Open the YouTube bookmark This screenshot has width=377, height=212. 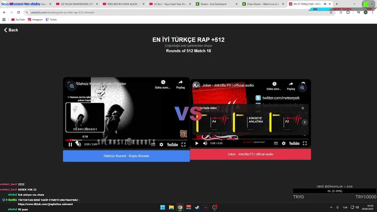tap(18, 19)
